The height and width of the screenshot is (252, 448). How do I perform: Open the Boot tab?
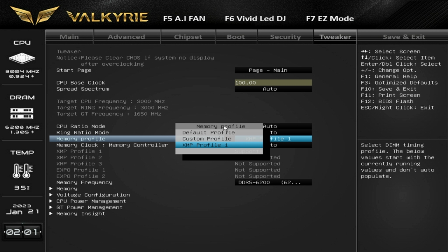pos(236,37)
